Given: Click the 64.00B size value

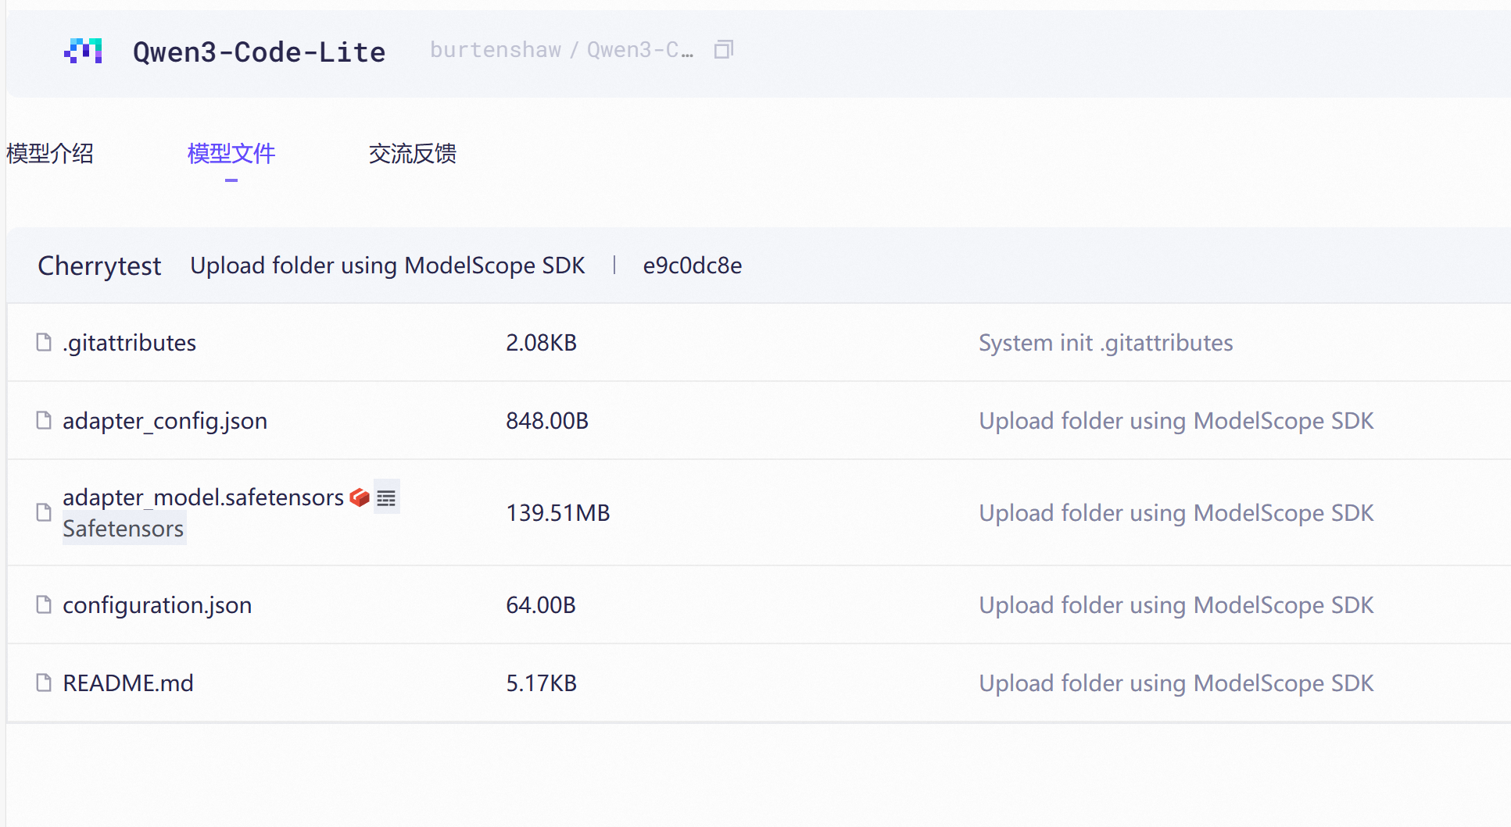Looking at the screenshot, I should 541,604.
